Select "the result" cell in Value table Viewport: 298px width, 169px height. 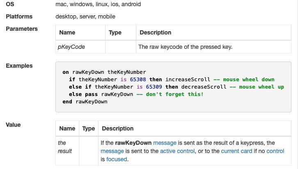[65, 147]
